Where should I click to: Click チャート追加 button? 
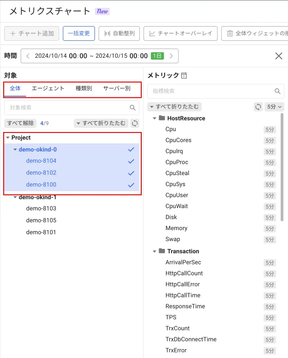pyautogui.click(x=32, y=33)
